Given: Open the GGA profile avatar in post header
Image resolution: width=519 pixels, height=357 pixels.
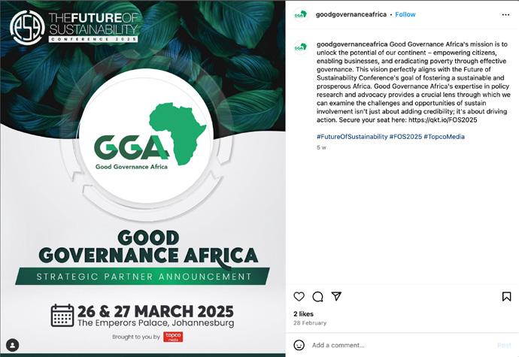Looking at the screenshot, I should point(300,14).
